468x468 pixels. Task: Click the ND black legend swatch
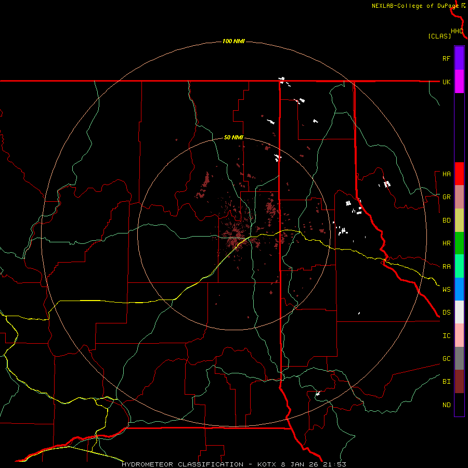pyautogui.click(x=459, y=405)
